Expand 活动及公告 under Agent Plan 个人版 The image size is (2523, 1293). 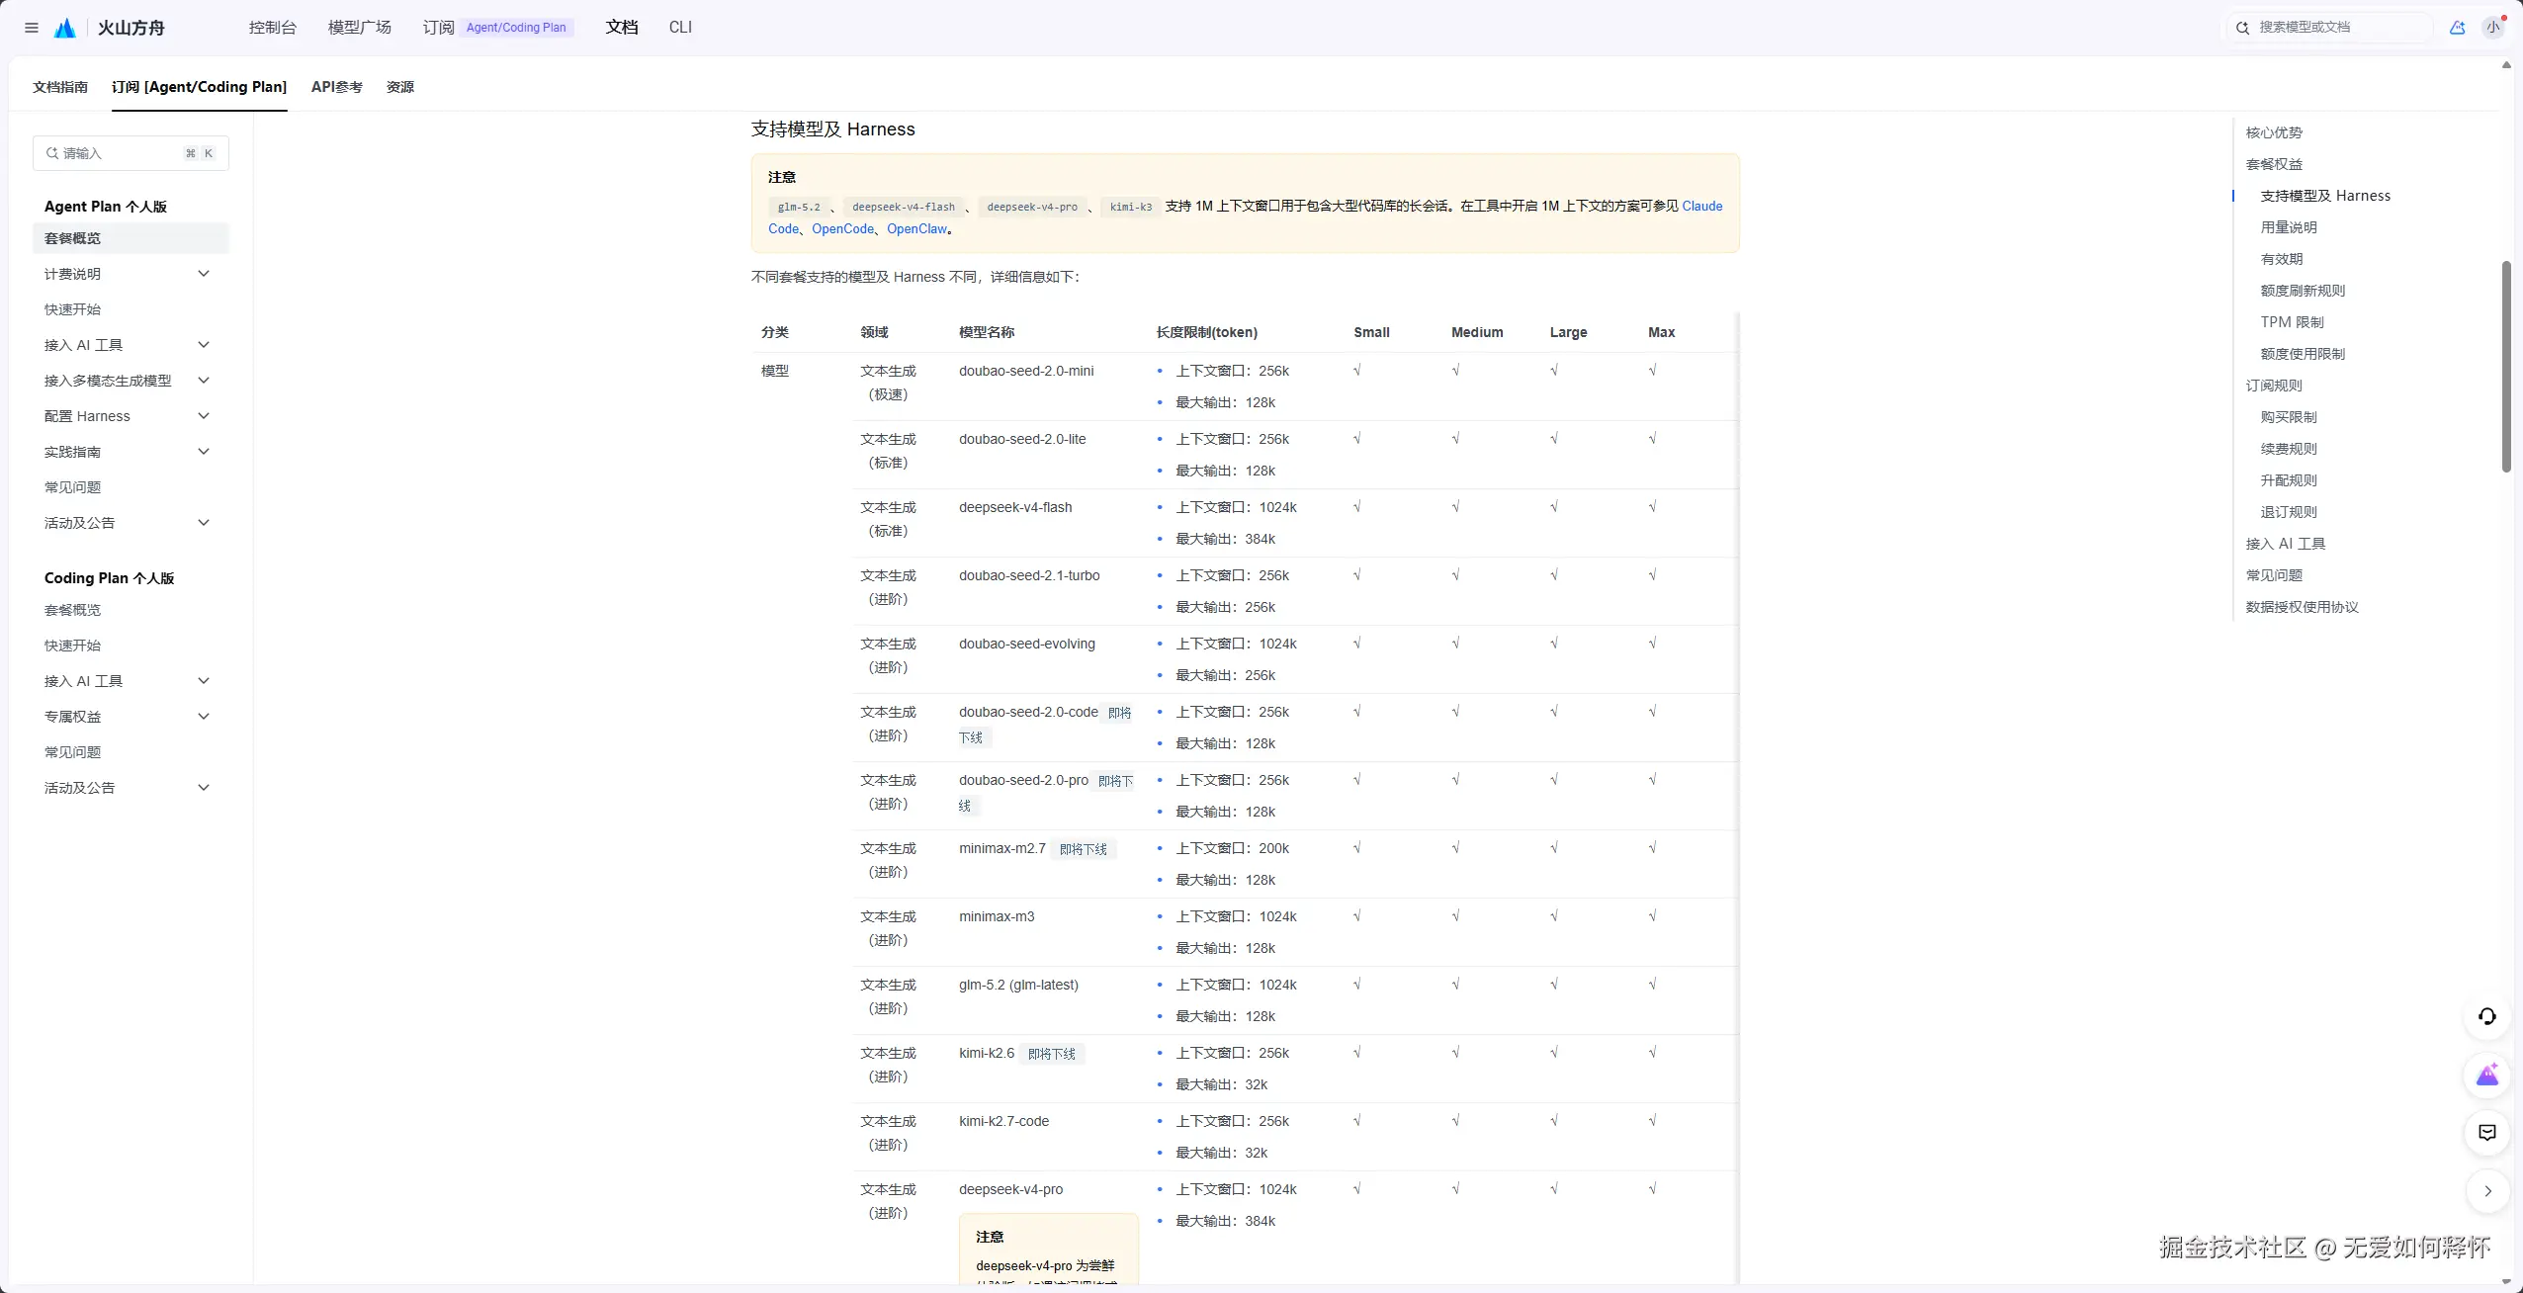[204, 523]
